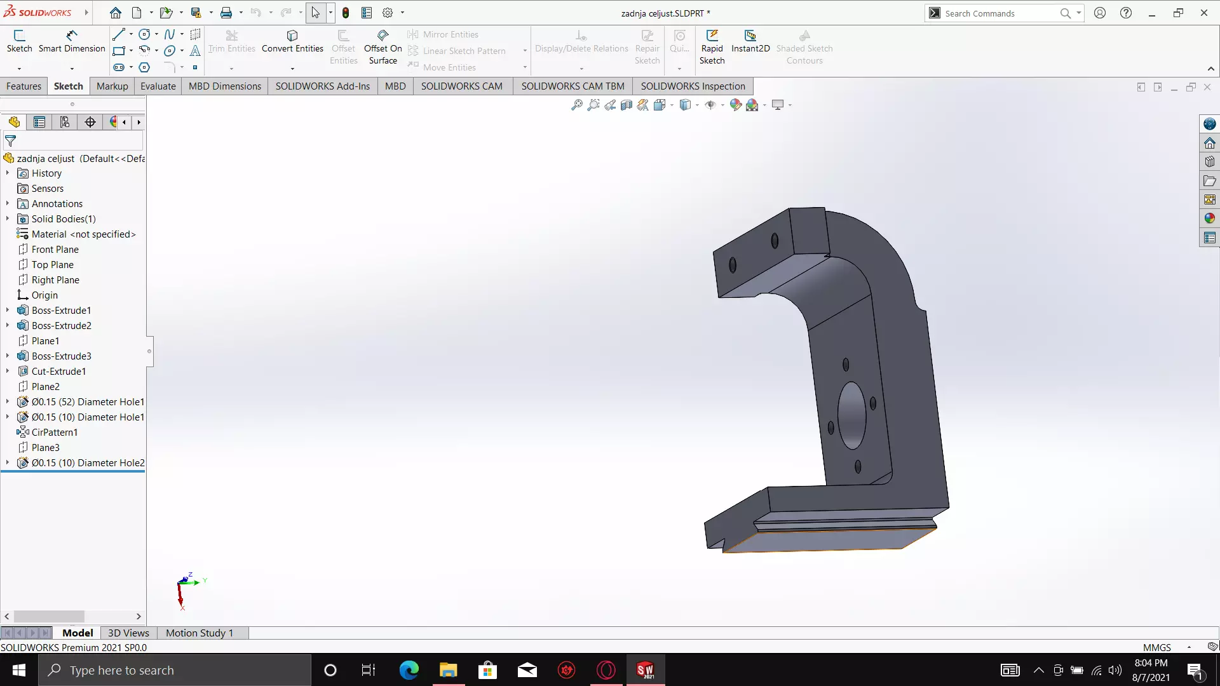Click the Zoom to Area icon
This screenshot has width=1220, height=686.
point(593,105)
